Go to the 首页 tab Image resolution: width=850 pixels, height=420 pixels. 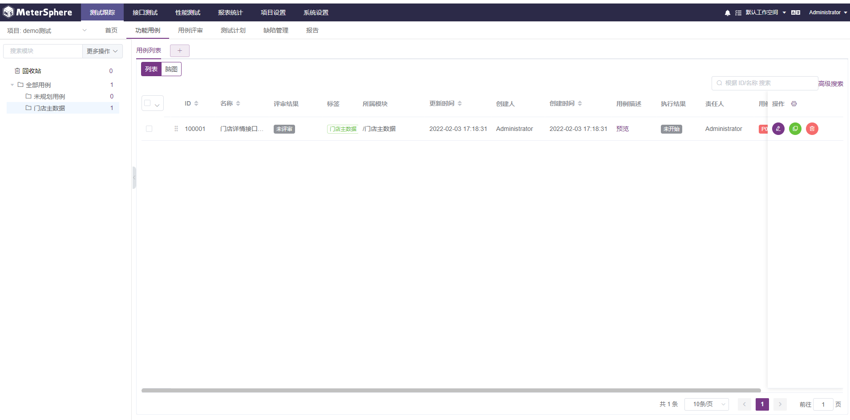[x=111, y=30]
